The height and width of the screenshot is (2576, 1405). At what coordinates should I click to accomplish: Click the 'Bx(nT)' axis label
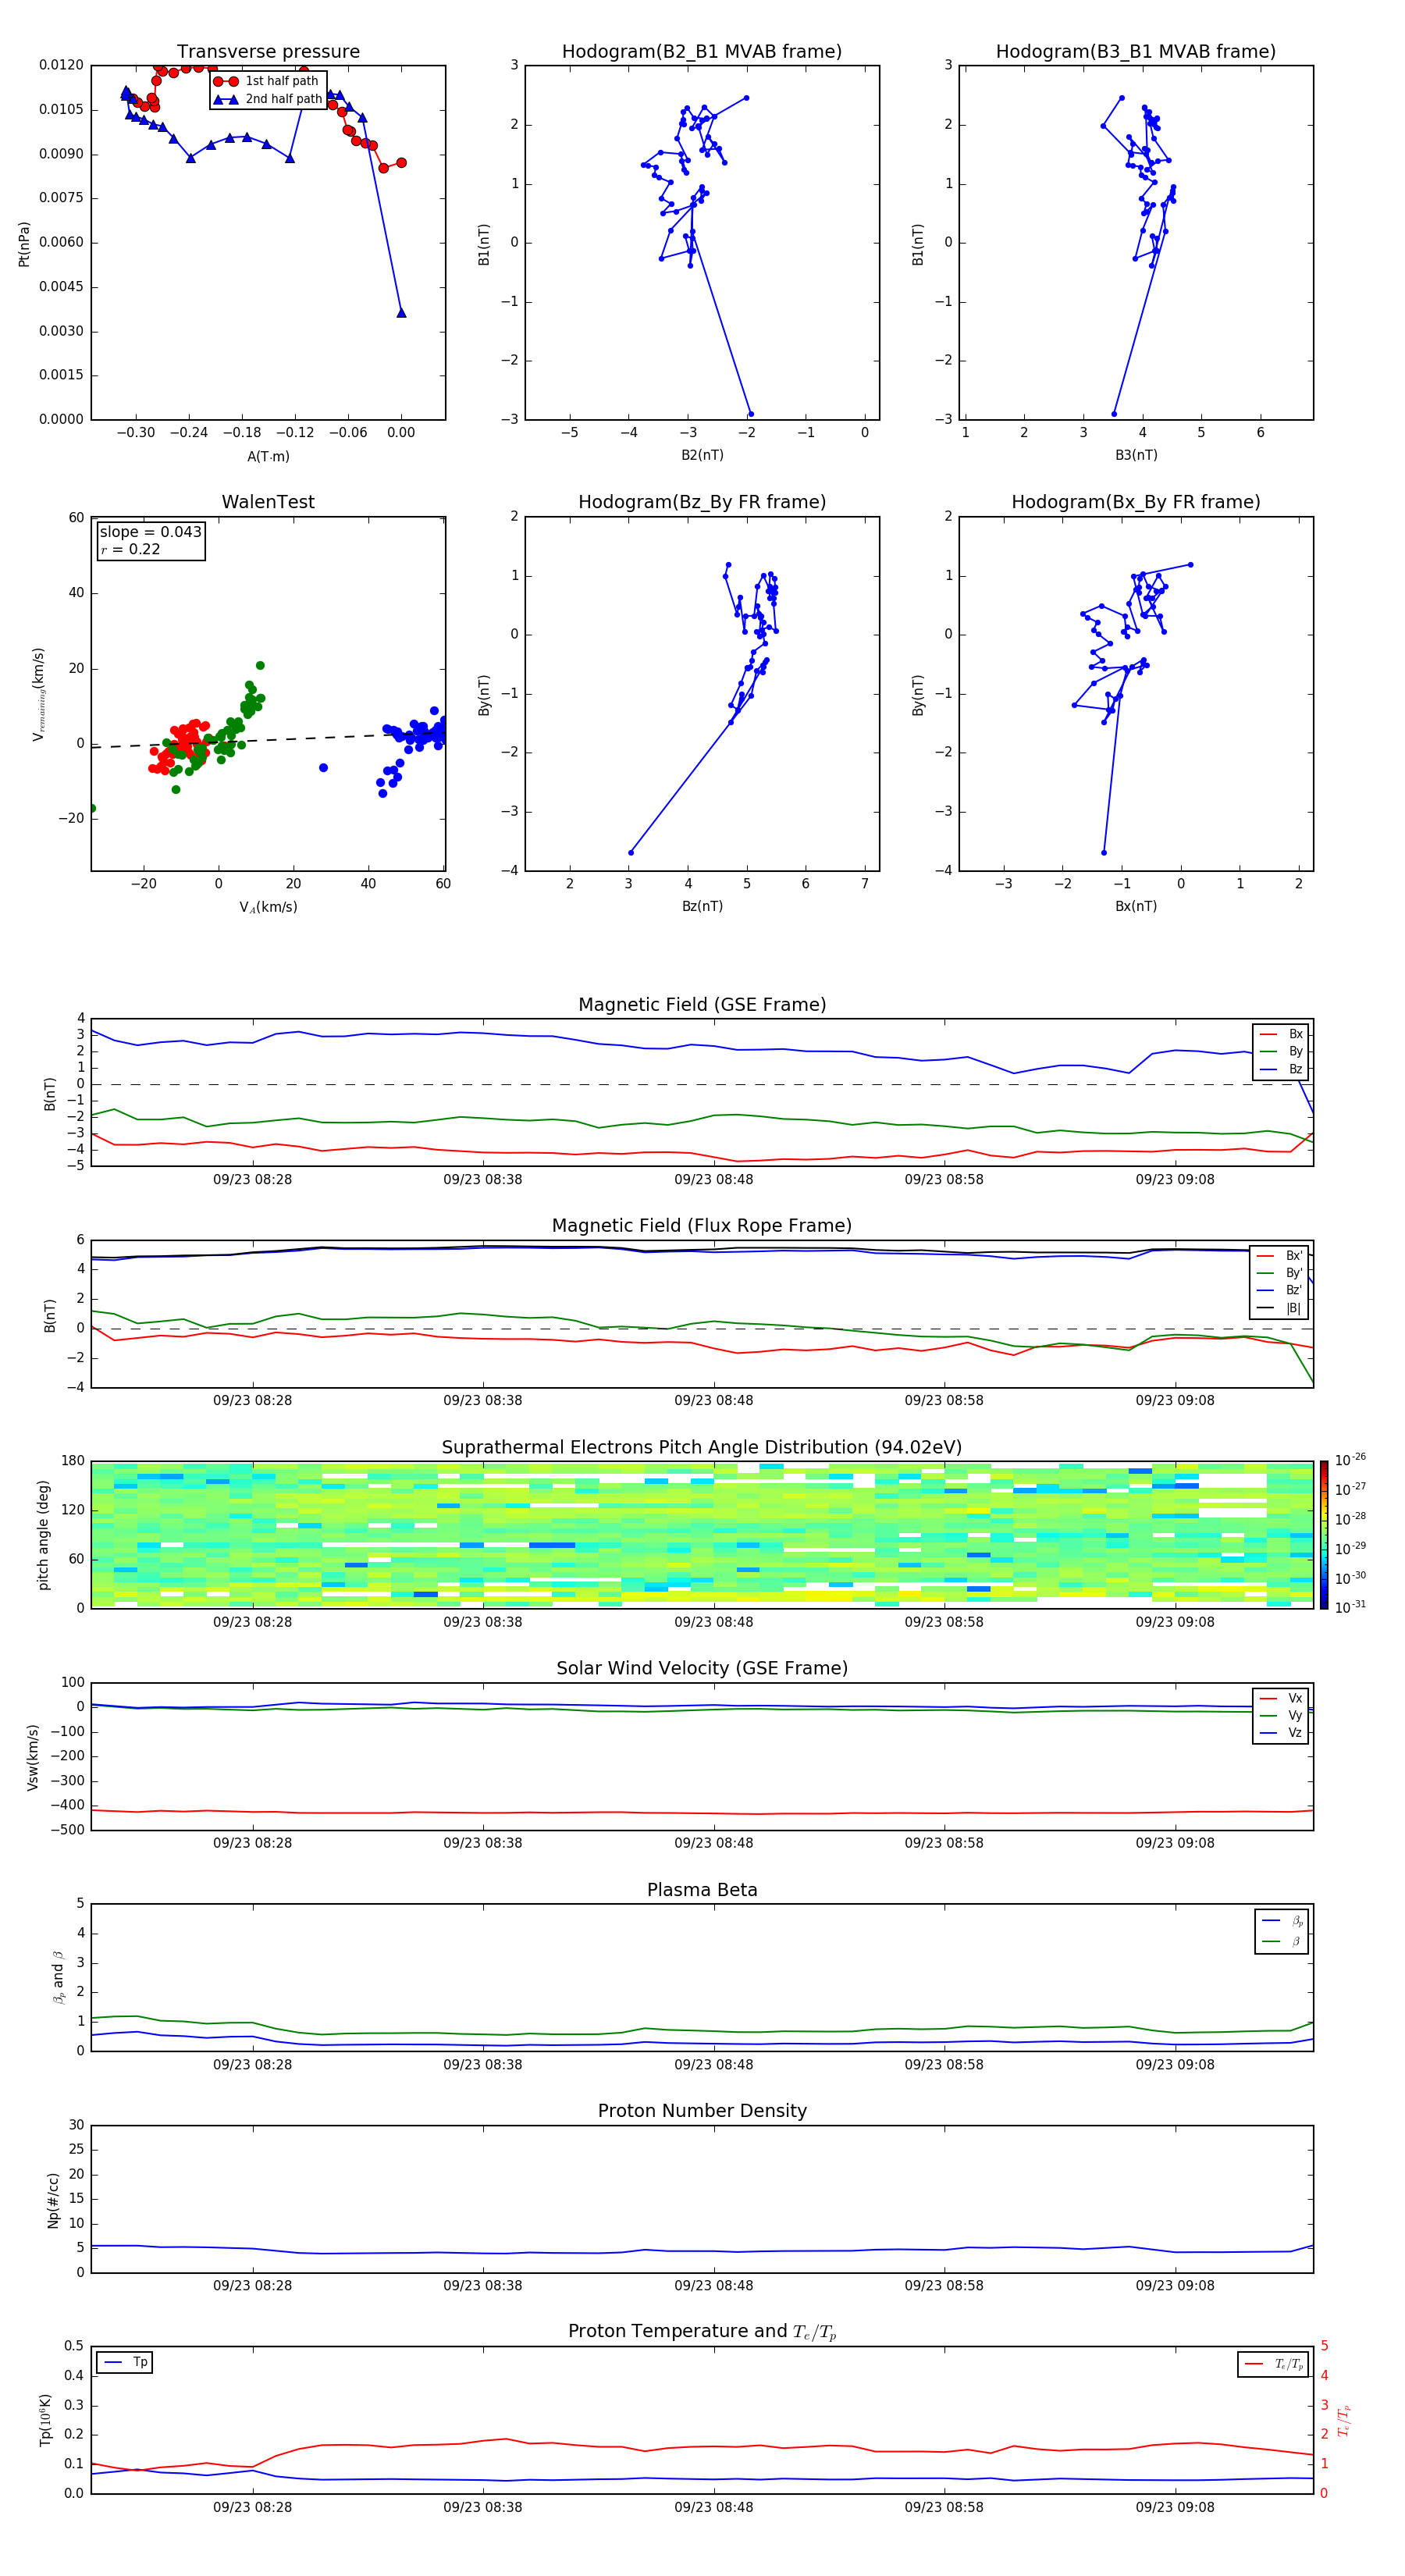click(1136, 906)
